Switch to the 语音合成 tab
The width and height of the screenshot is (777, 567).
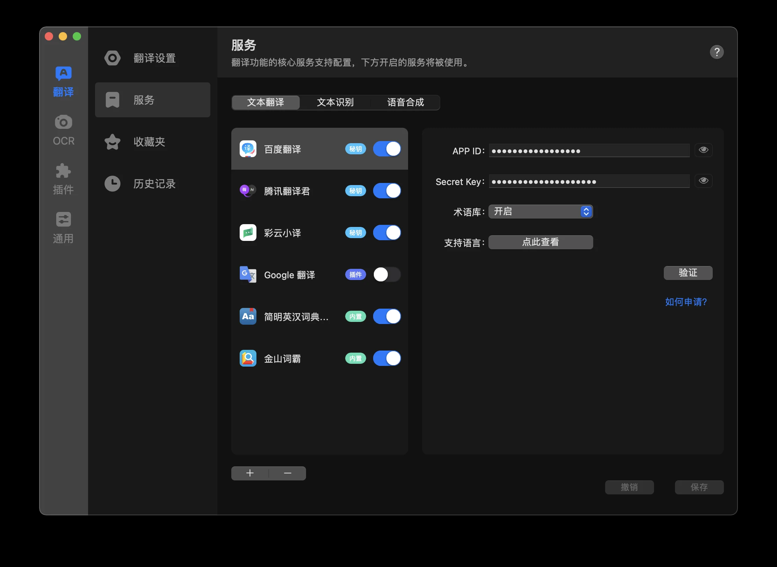pyautogui.click(x=406, y=102)
